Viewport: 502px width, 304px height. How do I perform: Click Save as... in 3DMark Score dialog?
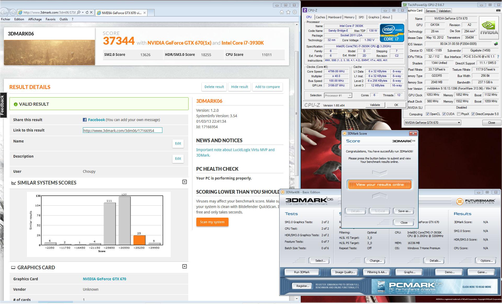tap(404, 211)
